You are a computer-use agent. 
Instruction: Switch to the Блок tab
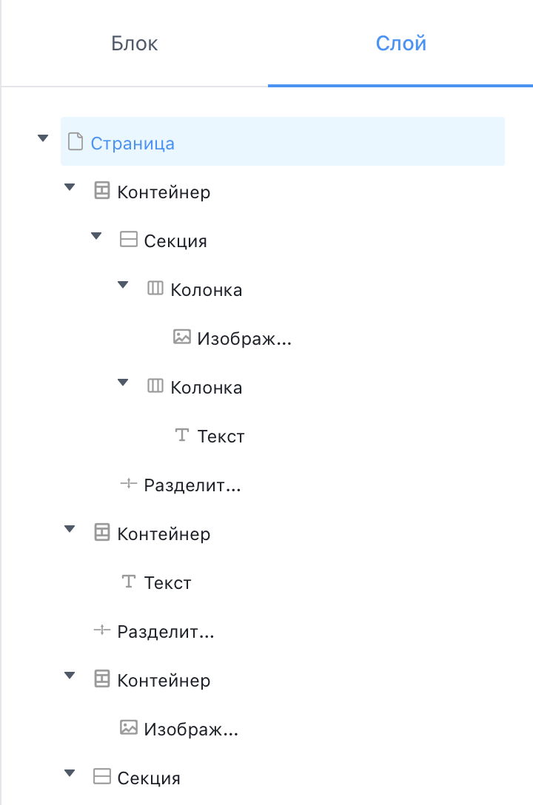pos(133,43)
